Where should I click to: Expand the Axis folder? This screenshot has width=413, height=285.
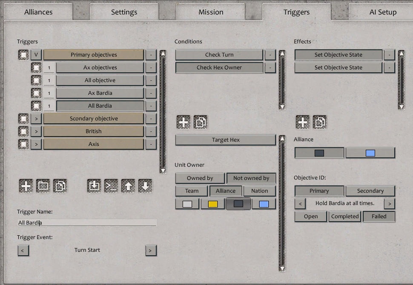click(36, 144)
